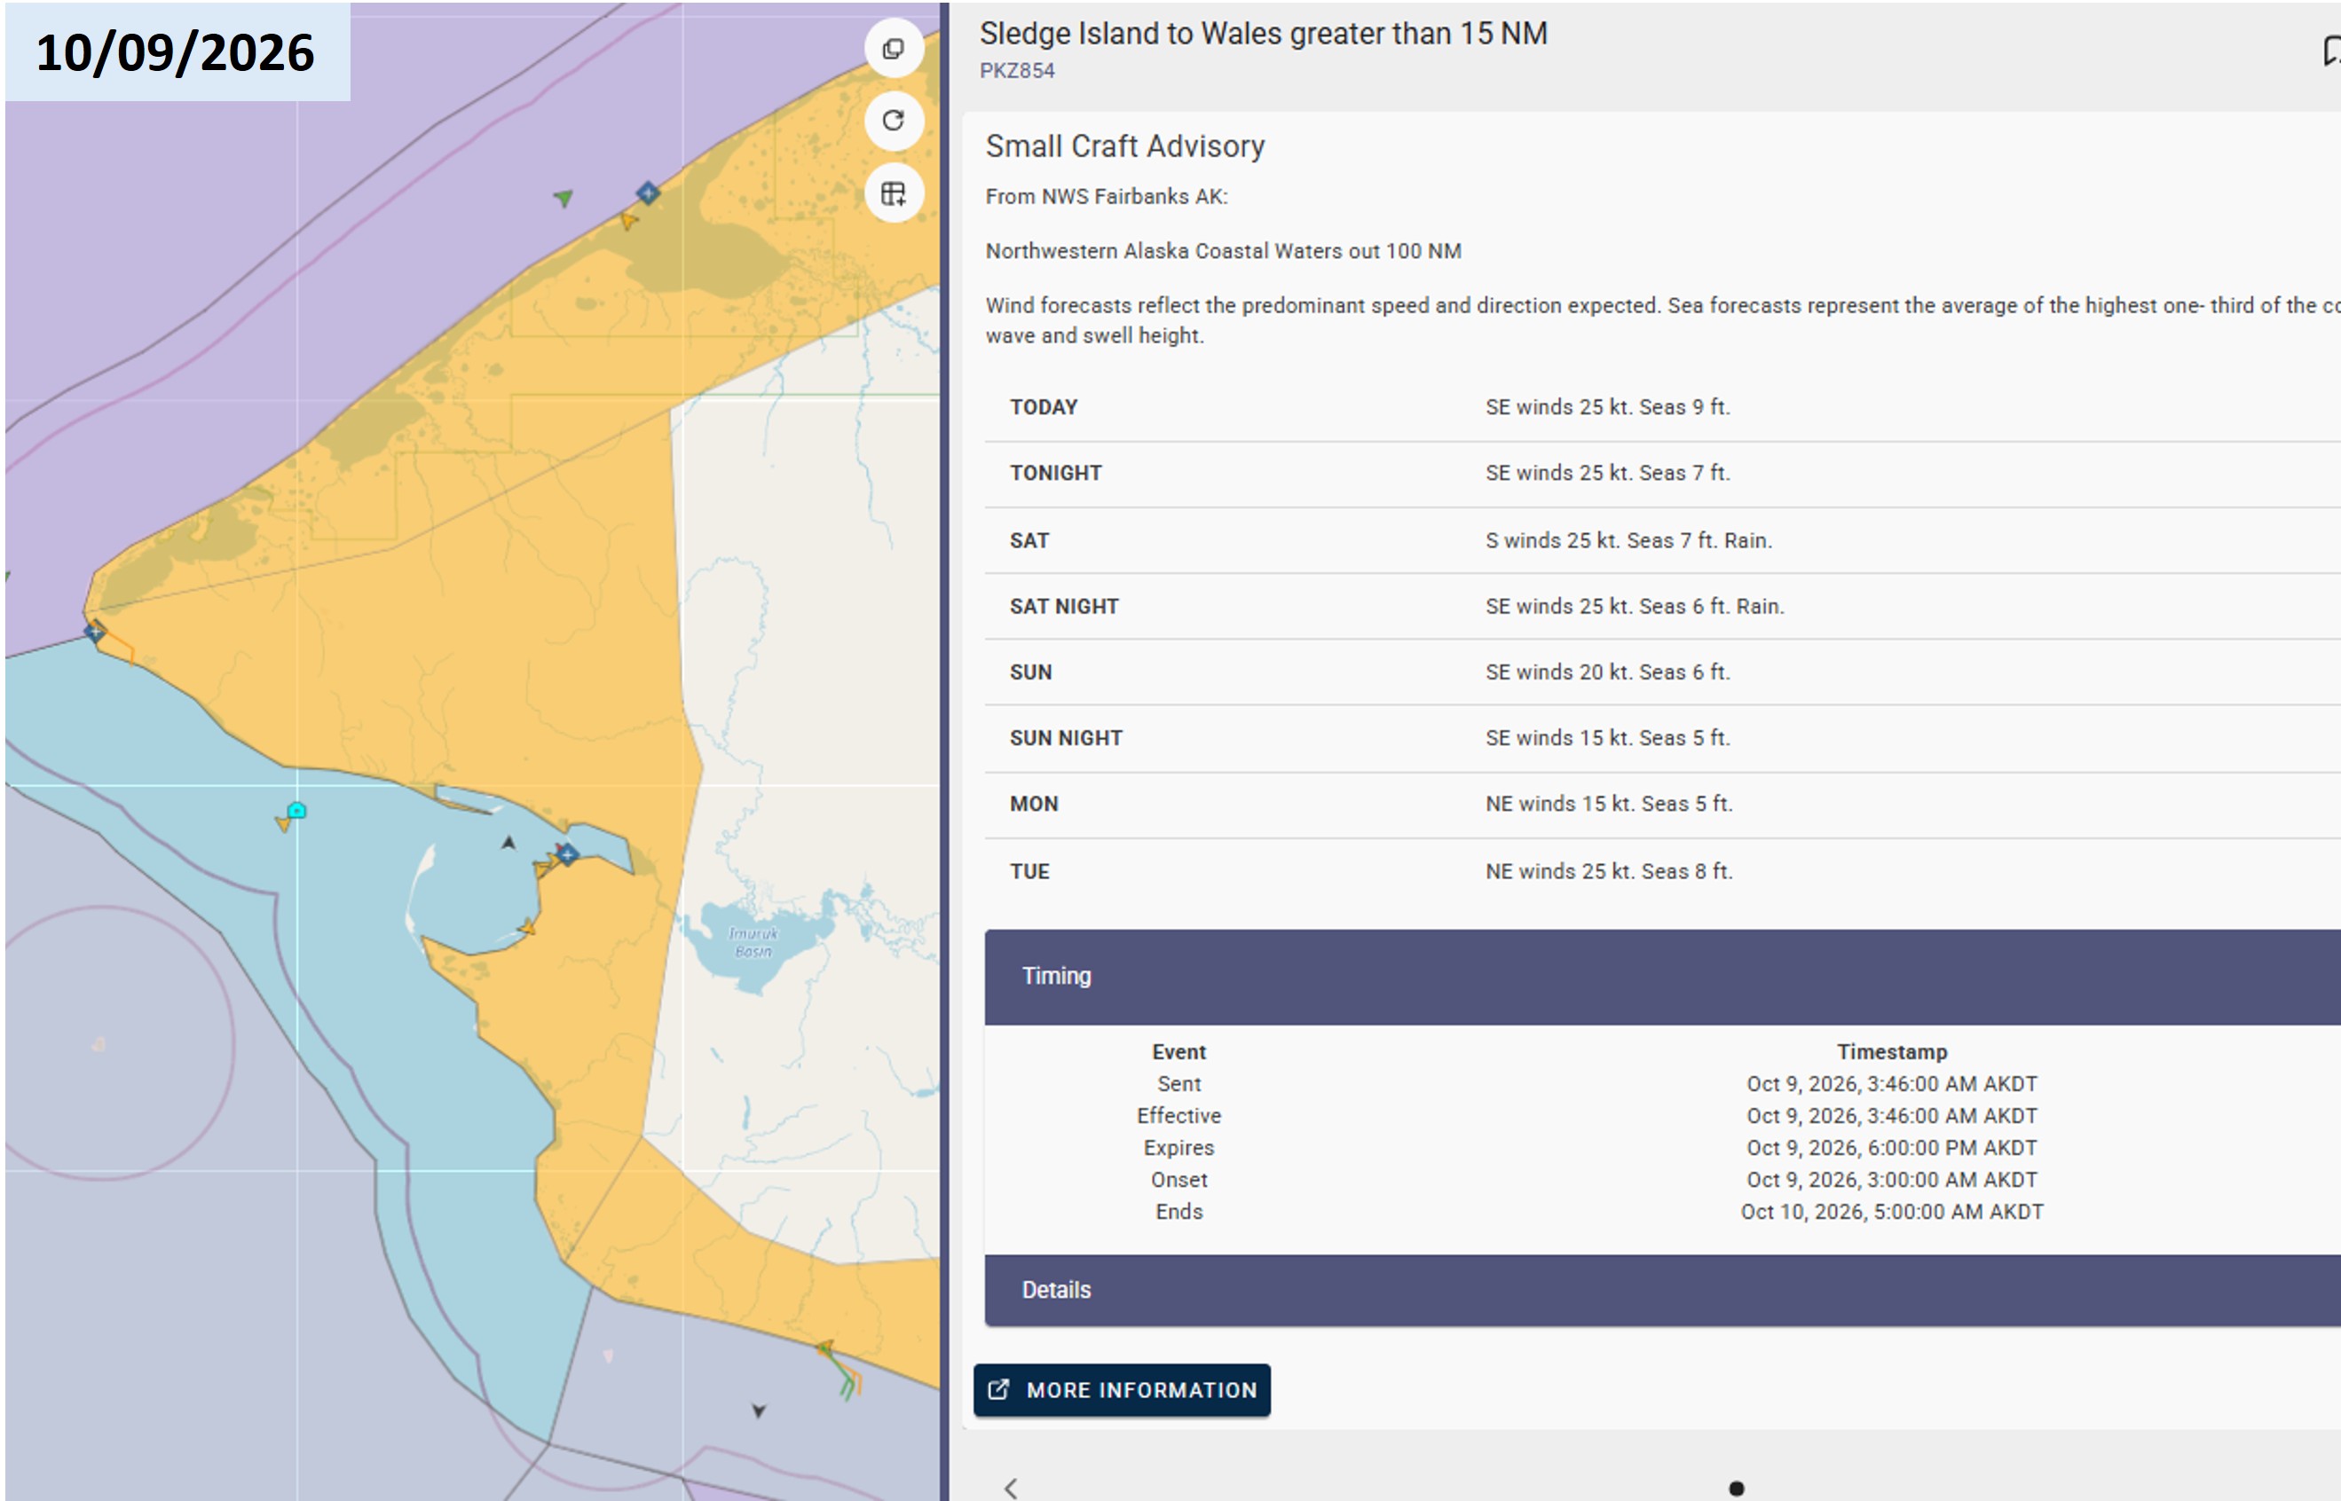
Task: Select the TODAY forecast row
Action: tap(1662, 407)
